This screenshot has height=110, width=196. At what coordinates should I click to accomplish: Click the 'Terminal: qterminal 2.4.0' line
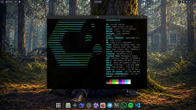coord(119,54)
